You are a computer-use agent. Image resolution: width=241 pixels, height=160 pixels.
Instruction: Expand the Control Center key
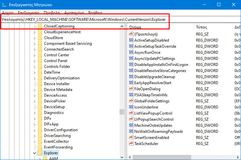coord(35,55)
